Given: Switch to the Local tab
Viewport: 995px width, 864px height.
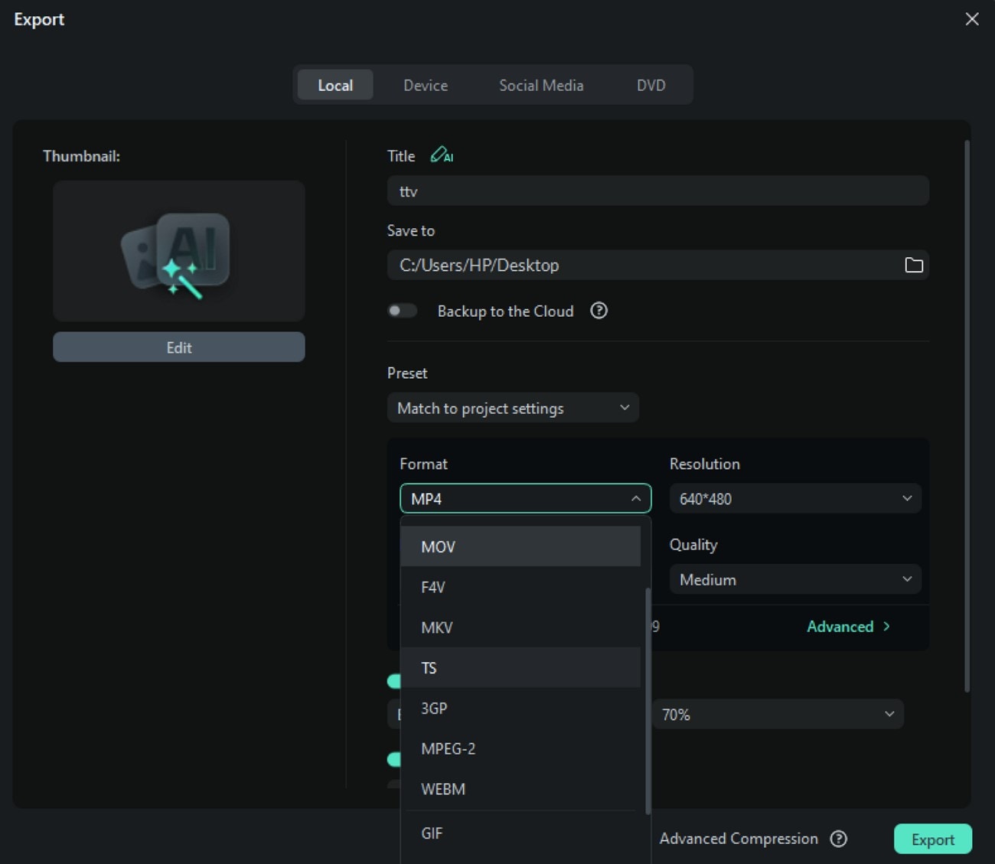Looking at the screenshot, I should tap(335, 85).
